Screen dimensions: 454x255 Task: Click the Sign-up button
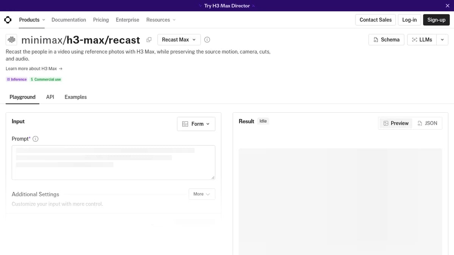436,20
